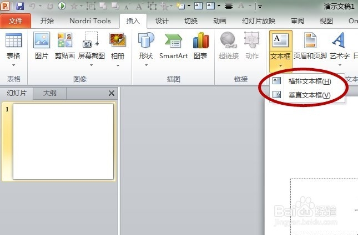Image resolution: width=358 pixels, height=235 pixels.
Task: Switch to the Nordri Tools tab
Action: [90, 21]
